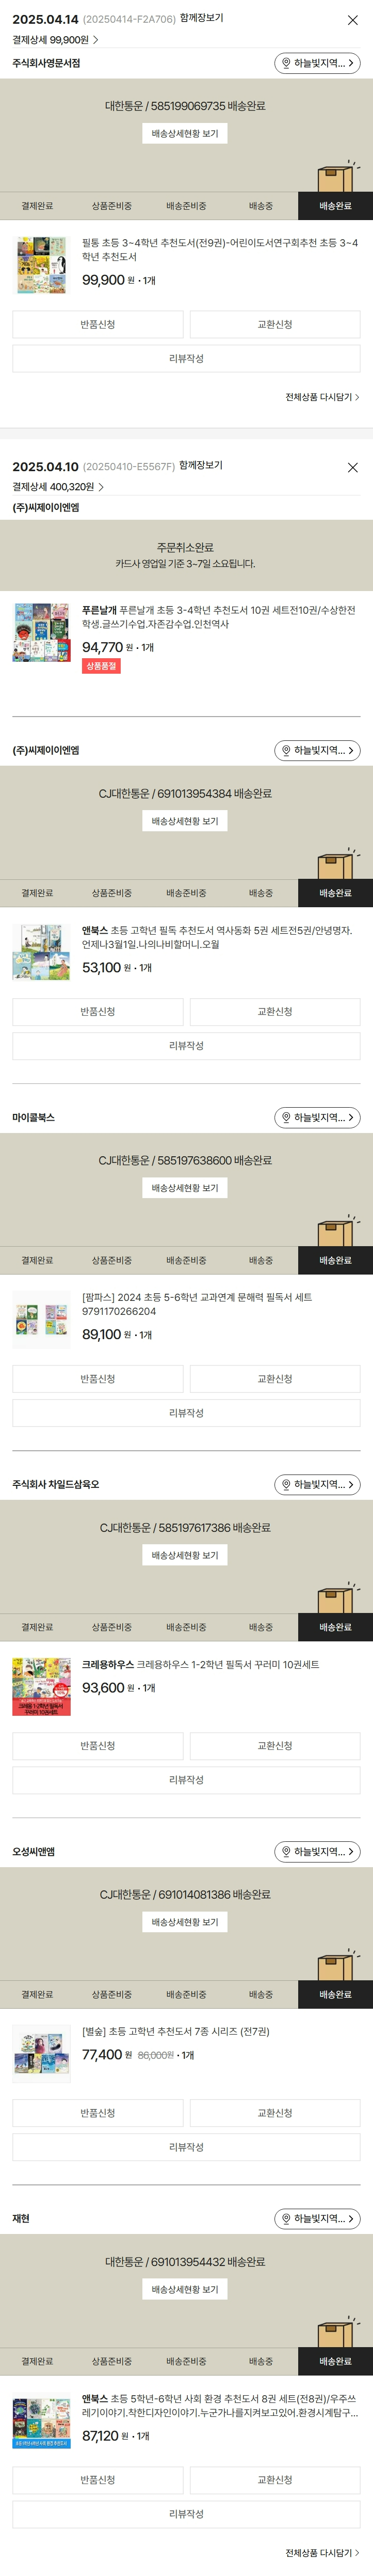Image resolution: width=373 pixels, height=2576 pixels.
Task: Tap location pin button beside 마이콜북스 seller
Action: click(317, 1117)
